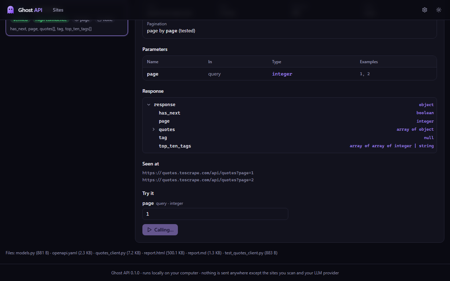Click the "array of array of integer | string" label
The image size is (450, 281).
[x=392, y=146]
